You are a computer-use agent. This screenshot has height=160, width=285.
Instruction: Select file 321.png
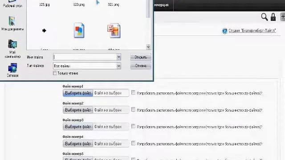coord(114,4)
